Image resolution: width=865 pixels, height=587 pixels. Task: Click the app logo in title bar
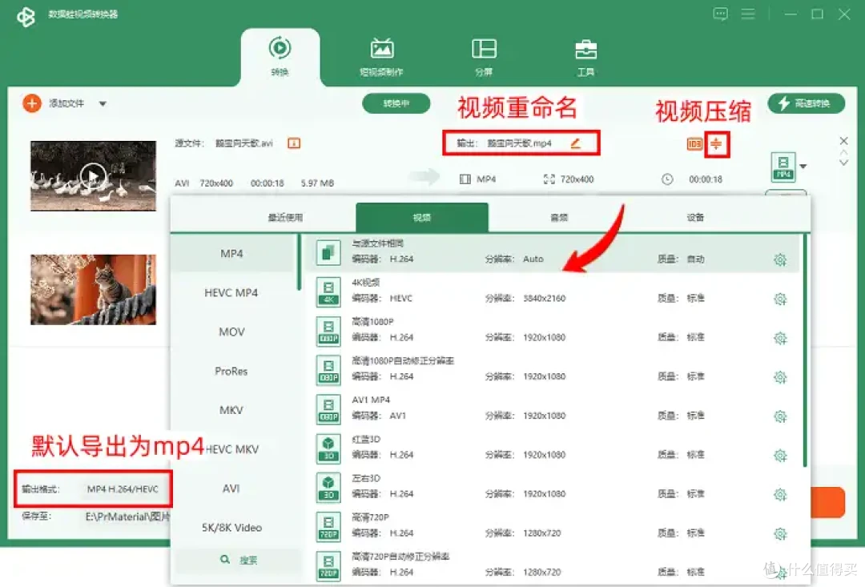[26, 15]
